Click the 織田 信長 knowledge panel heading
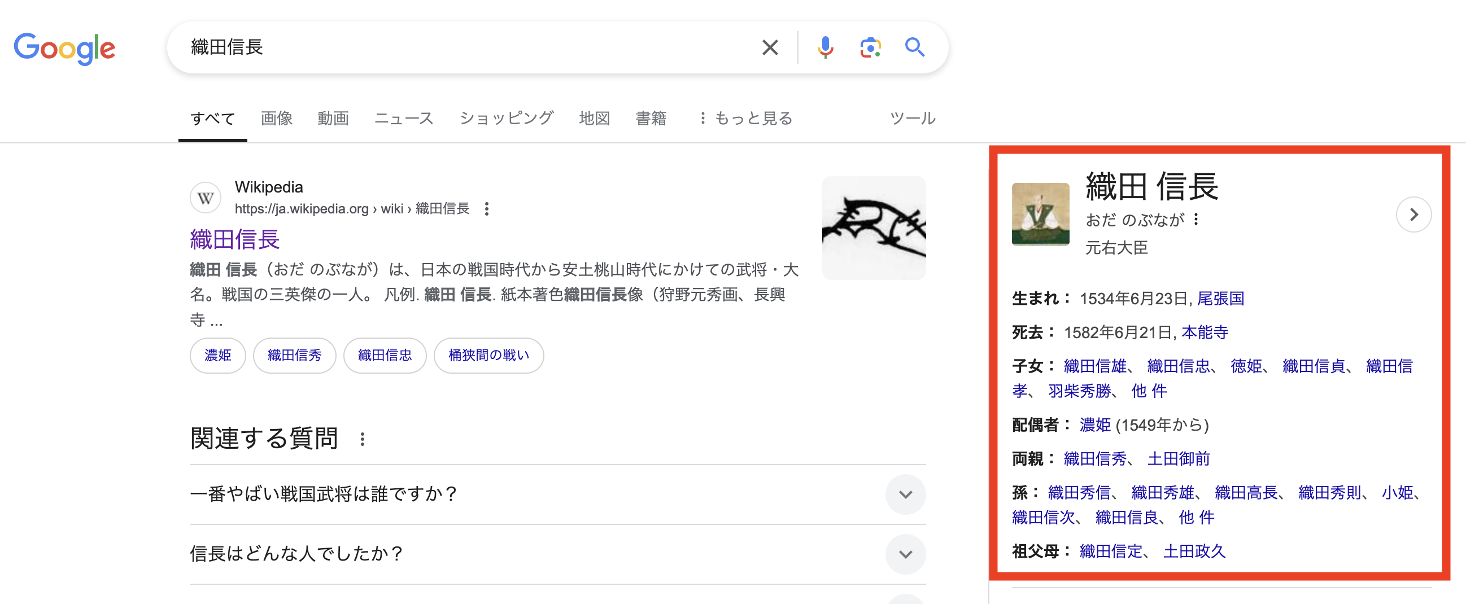The width and height of the screenshot is (1466, 604). (x=1152, y=186)
